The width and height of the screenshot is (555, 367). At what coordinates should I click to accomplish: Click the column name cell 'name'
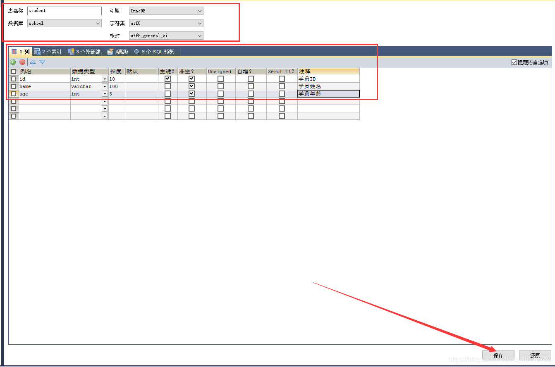(45, 86)
